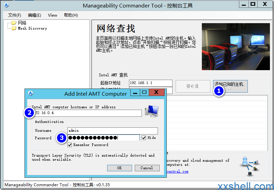Toggle the Remember Password checkbox
274x190 pixels.
pos(69,145)
